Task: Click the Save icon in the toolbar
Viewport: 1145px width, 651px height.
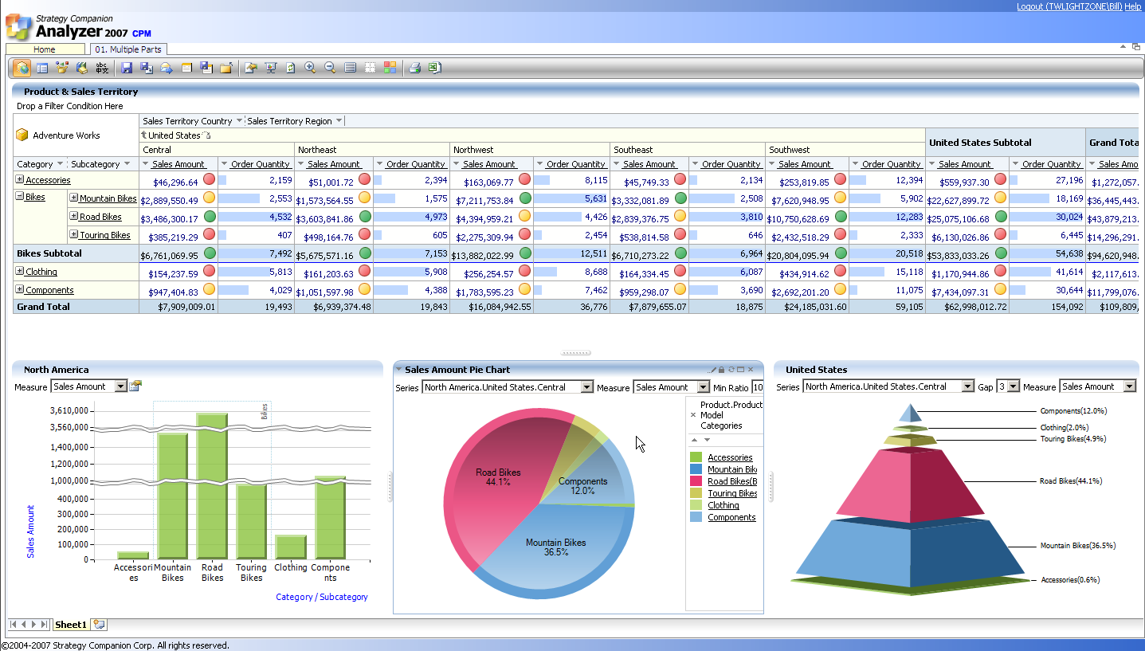Action: pyautogui.click(x=127, y=68)
